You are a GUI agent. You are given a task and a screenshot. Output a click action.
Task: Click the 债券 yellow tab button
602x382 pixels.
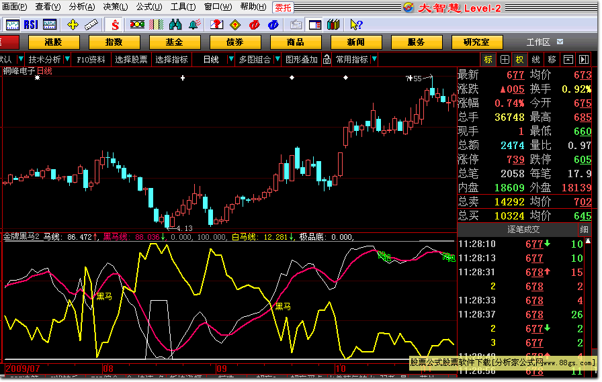click(235, 42)
